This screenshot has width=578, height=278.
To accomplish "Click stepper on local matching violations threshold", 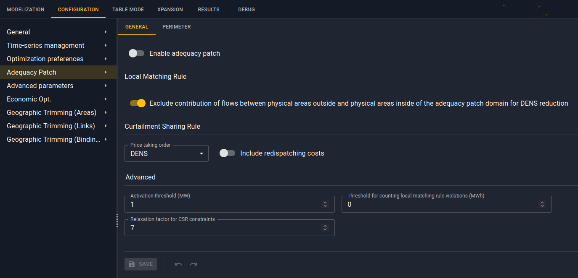I will [542, 204].
